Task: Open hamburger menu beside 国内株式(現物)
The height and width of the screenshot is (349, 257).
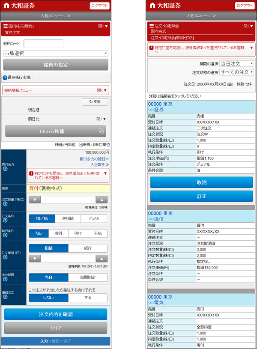Action: pos(6,26)
